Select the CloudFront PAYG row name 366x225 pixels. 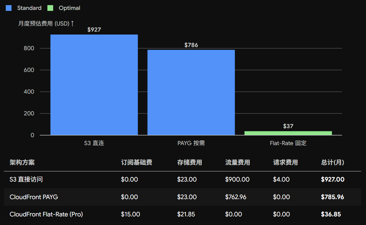pos(34,197)
